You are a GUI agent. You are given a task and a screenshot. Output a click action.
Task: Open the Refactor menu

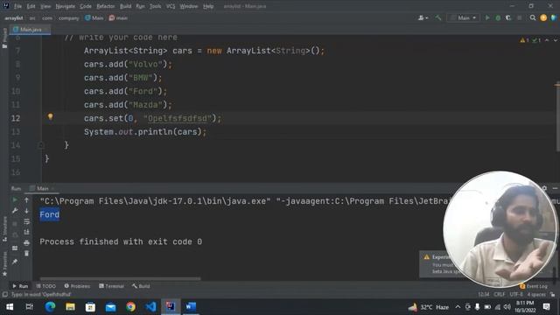click(106, 6)
